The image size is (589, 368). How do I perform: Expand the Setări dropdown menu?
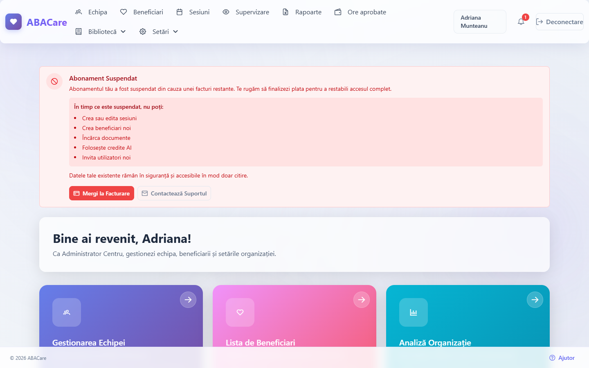click(x=159, y=31)
